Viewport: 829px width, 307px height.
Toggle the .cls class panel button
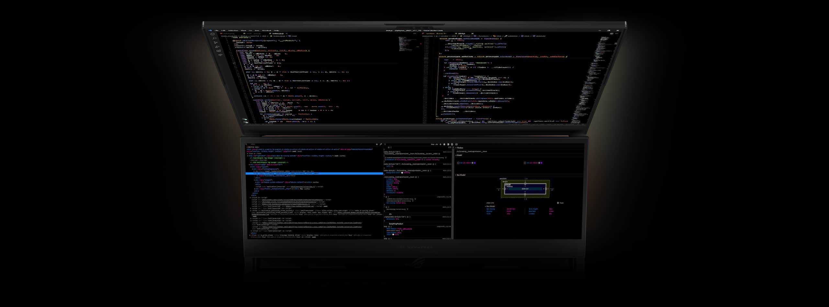(x=437, y=144)
